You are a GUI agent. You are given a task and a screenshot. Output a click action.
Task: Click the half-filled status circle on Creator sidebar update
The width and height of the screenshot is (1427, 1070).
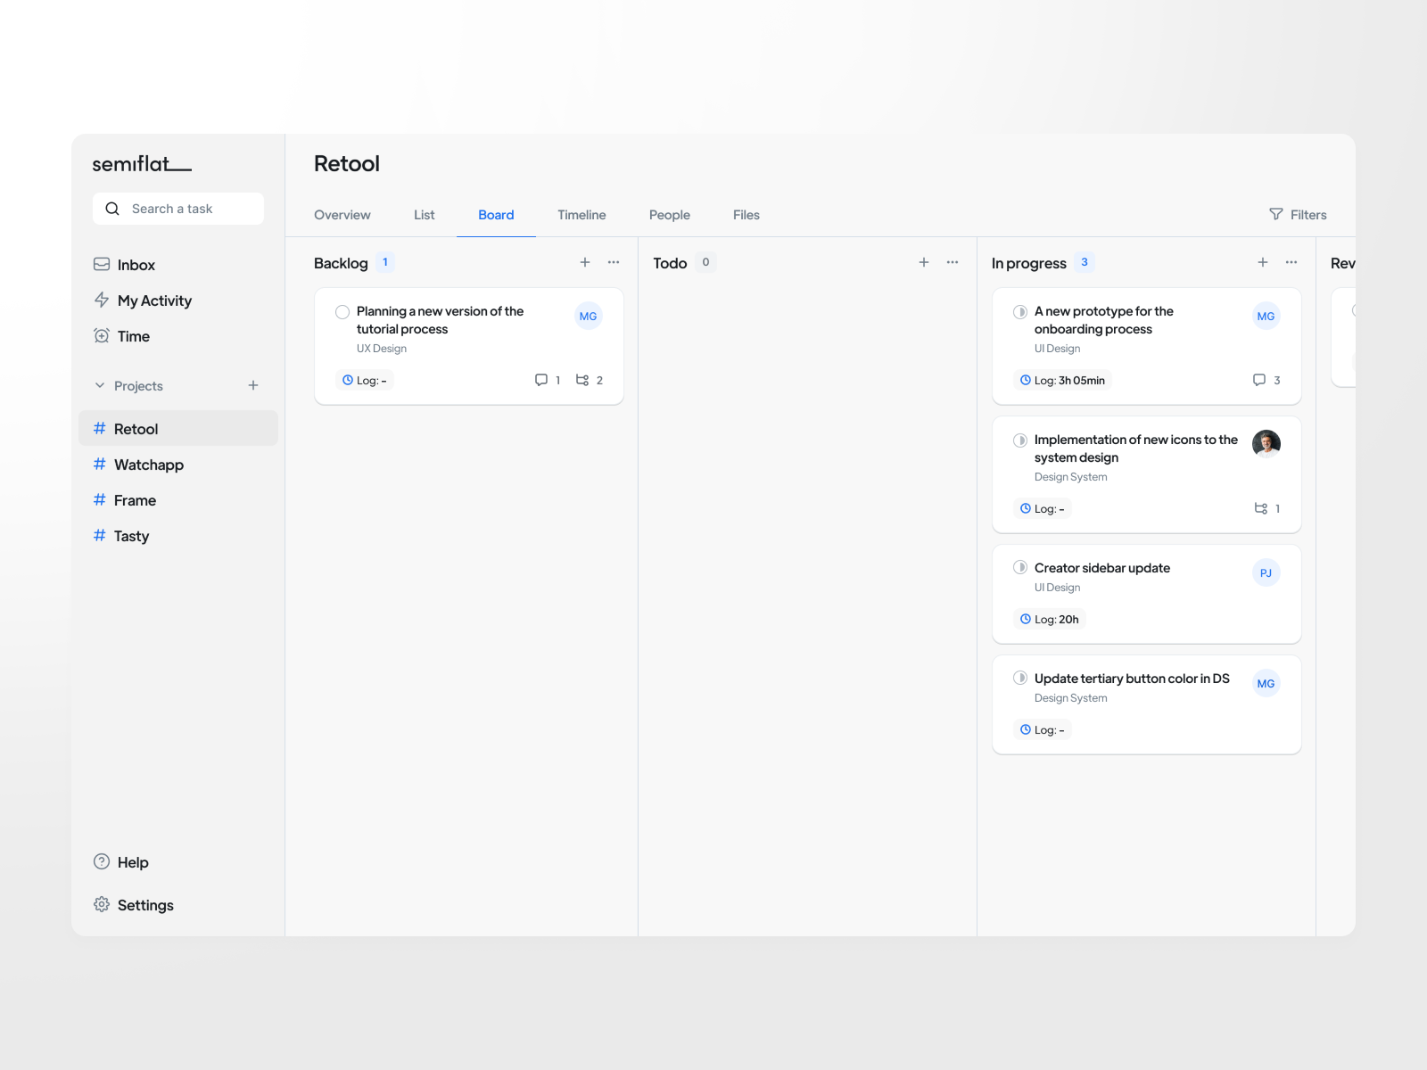(1020, 568)
